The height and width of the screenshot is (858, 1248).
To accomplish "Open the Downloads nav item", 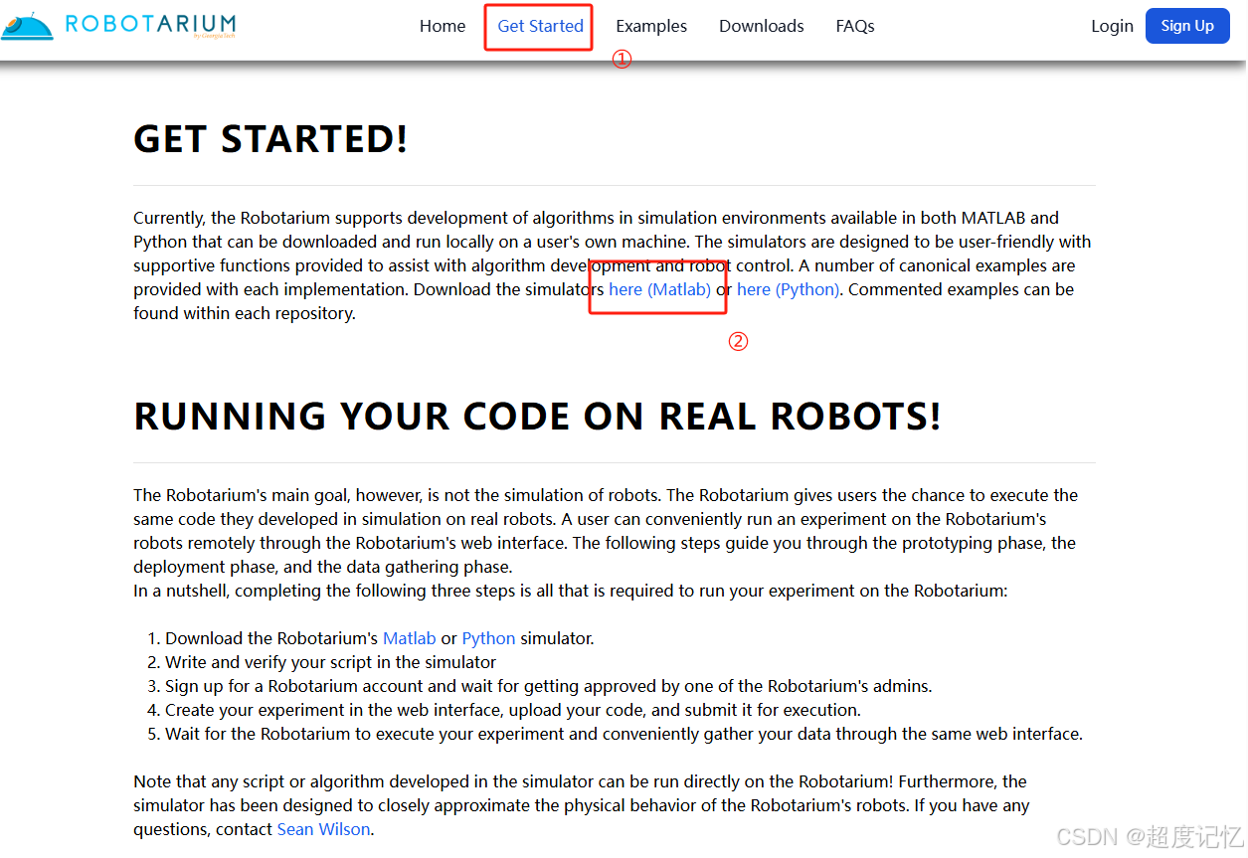I will click(762, 26).
